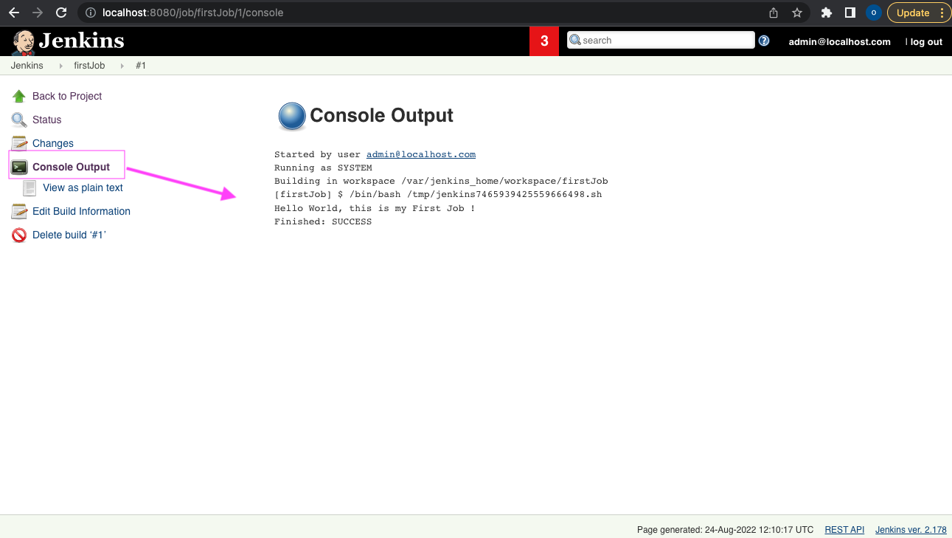Select the Jenkins breadcrumb at top left
Viewport: 952px width, 538px height.
[27, 65]
